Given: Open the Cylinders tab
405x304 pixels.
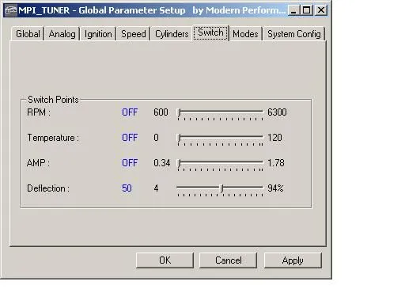Looking at the screenshot, I should coord(172,34).
